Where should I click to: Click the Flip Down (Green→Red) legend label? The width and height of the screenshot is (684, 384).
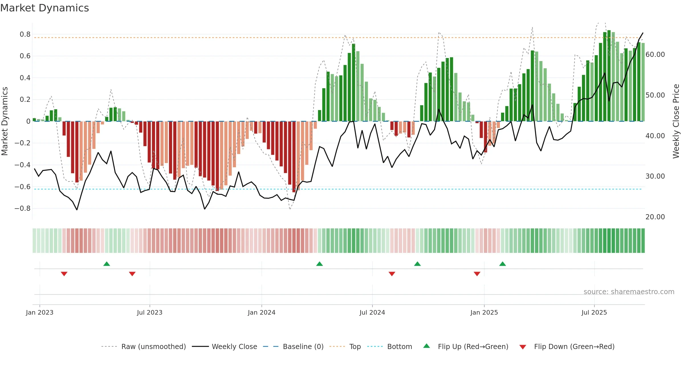point(574,346)
